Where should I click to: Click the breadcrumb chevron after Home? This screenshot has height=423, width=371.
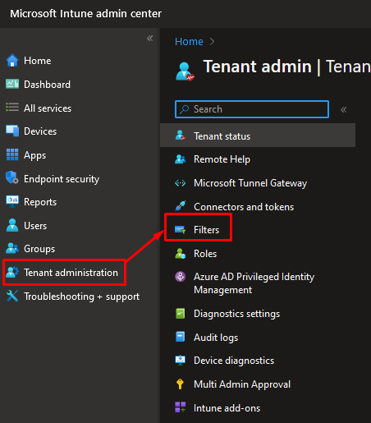[x=212, y=42]
